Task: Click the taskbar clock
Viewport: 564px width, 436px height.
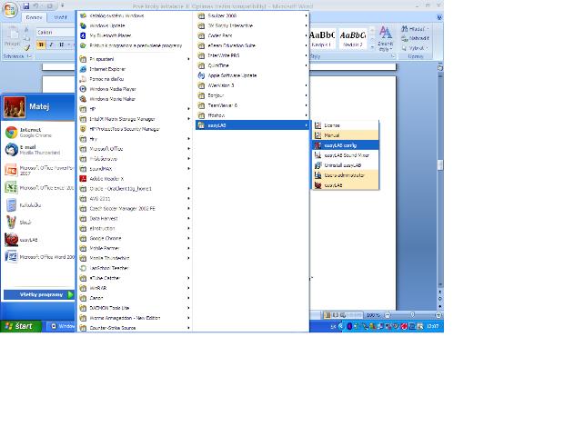Action: coord(433,326)
